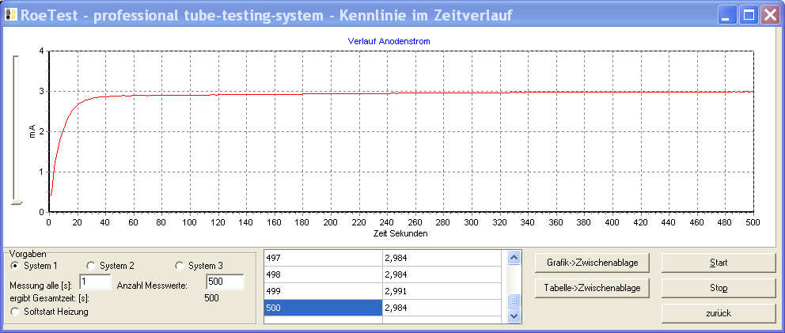Select the System 1 radio button
The image size is (785, 333).
pyautogui.click(x=15, y=266)
